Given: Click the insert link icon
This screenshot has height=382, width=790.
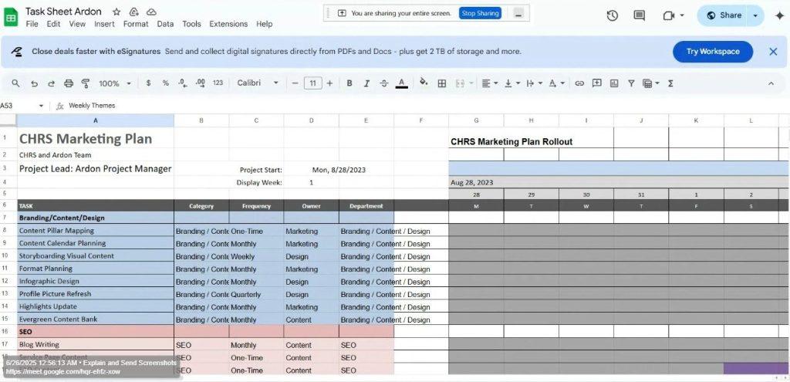Looking at the screenshot, I should pyautogui.click(x=579, y=83).
